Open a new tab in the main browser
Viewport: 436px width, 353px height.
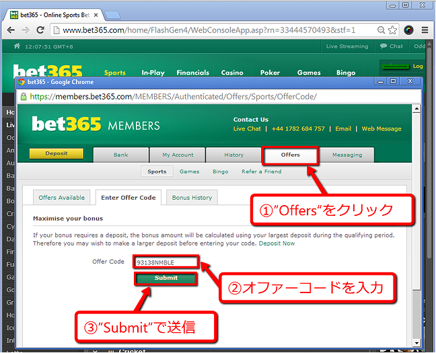112,15
